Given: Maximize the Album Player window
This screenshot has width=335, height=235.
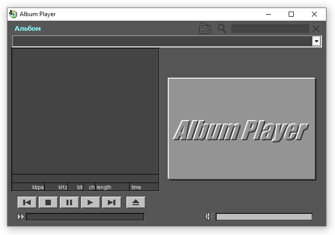Looking at the screenshot, I should coord(291,14).
